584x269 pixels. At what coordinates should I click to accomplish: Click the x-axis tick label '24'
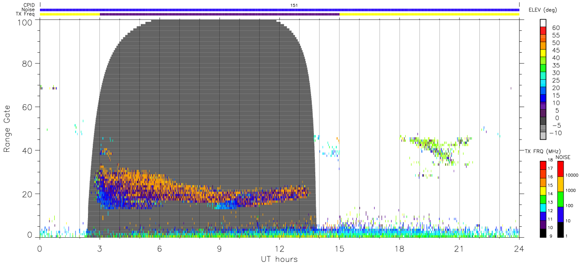tap(519, 248)
